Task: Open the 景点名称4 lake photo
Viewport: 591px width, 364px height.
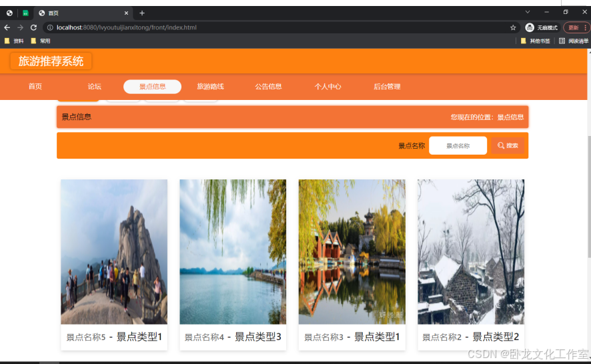Action: (x=233, y=252)
